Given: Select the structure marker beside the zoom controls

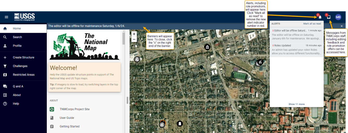Looking at the screenshot, I should [137, 59].
